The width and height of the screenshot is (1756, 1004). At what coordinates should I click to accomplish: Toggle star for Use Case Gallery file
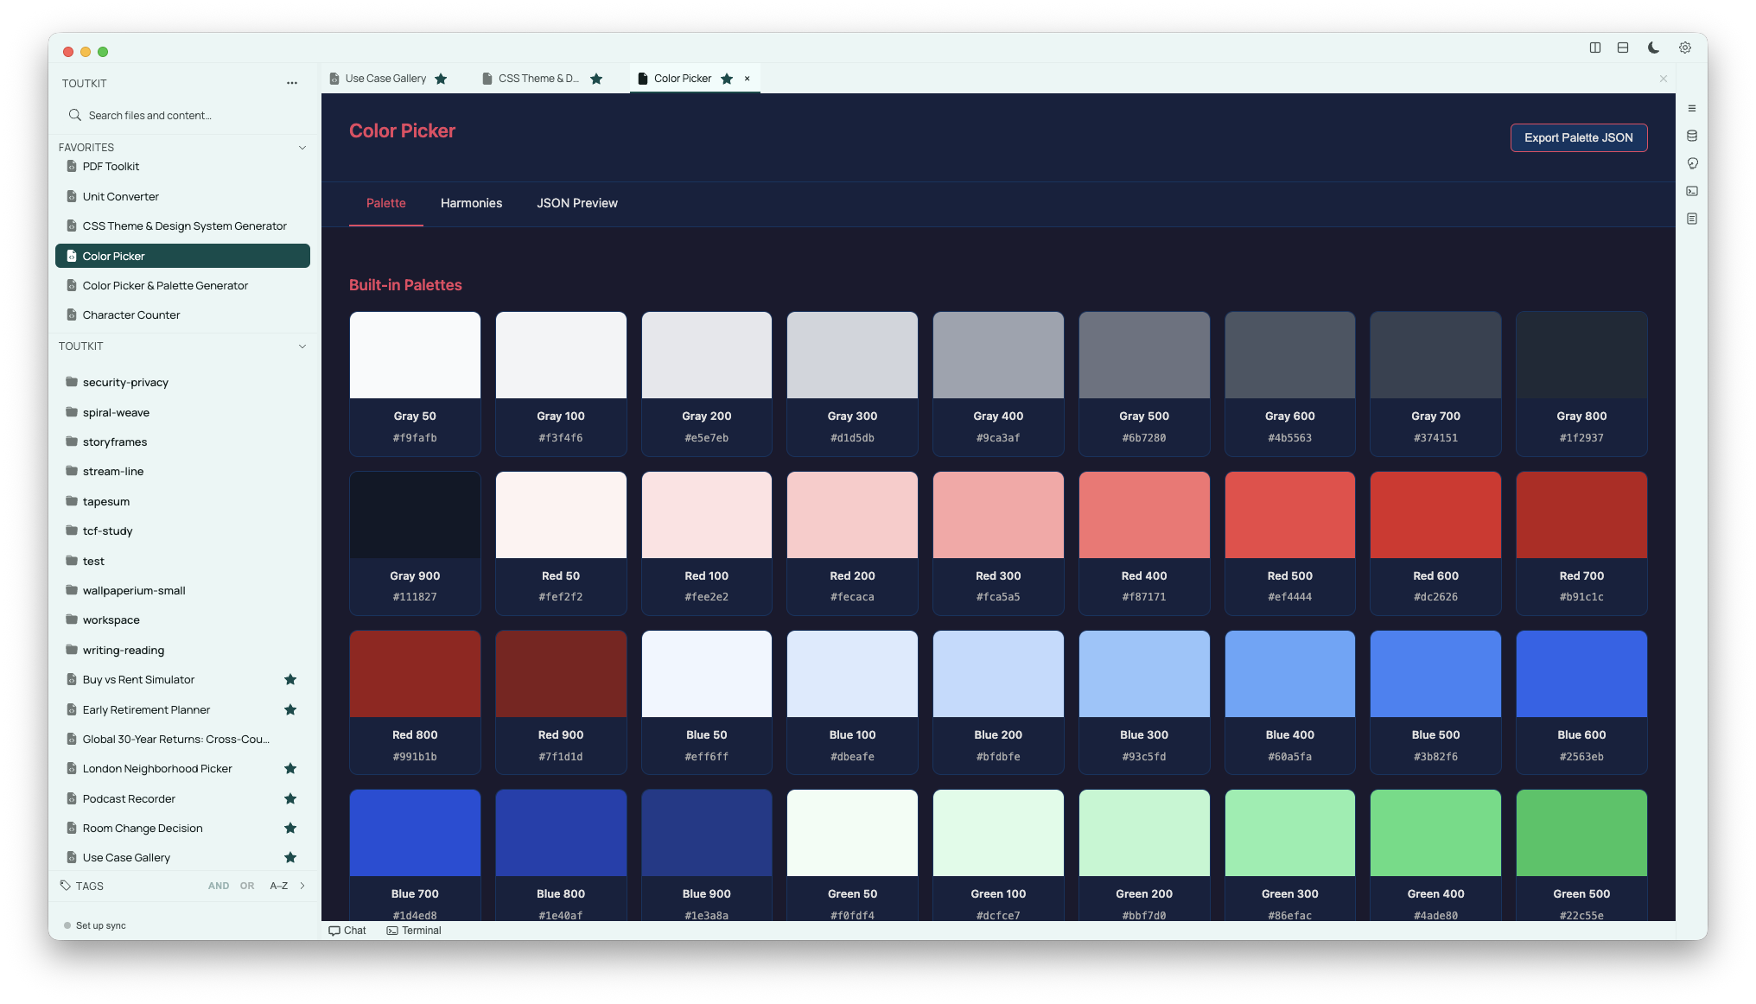tap(290, 857)
